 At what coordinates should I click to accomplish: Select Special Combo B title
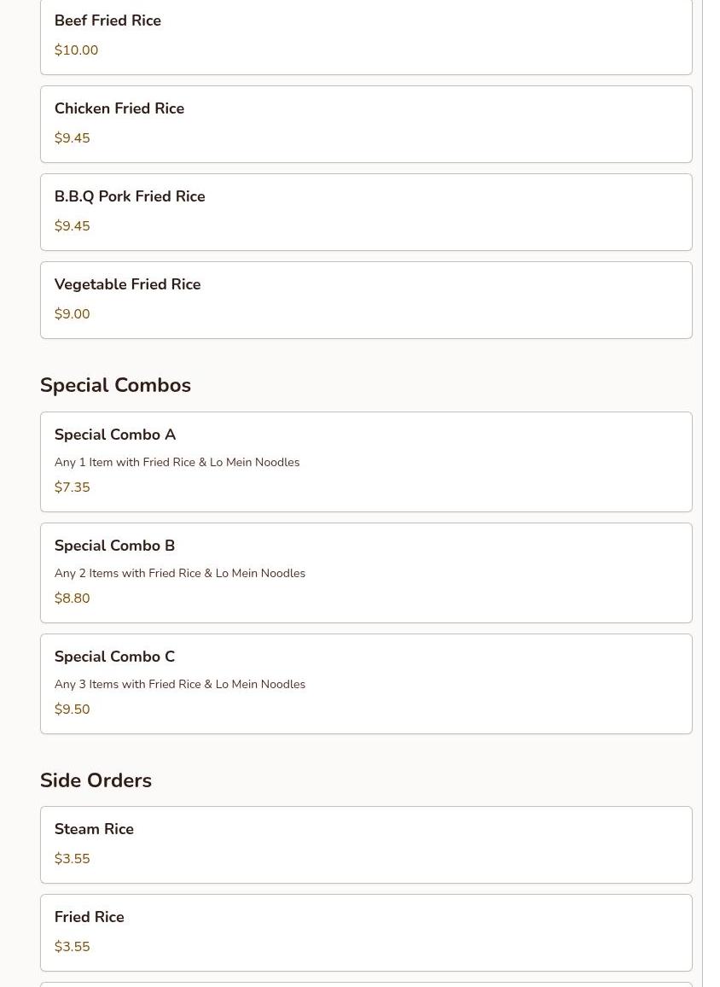click(114, 546)
